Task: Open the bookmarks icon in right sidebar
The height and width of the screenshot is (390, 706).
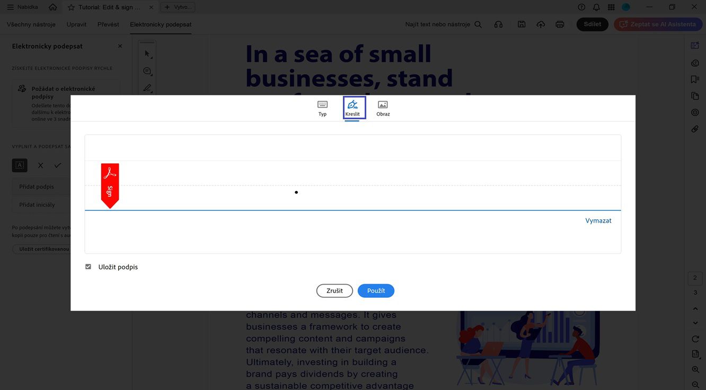Action: (x=695, y=79)
